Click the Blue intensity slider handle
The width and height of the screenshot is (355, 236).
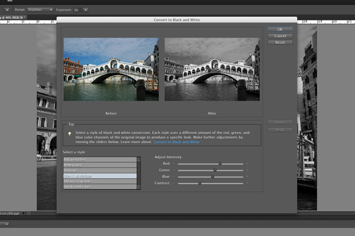(x=212, y=176)
